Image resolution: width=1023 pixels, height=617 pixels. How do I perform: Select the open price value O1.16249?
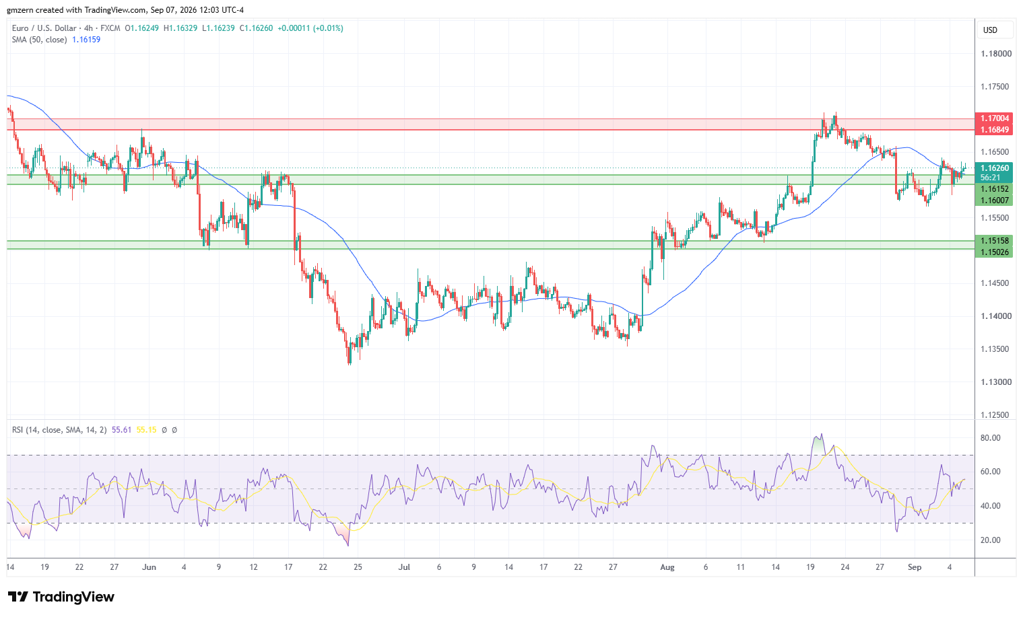point(143,28)
